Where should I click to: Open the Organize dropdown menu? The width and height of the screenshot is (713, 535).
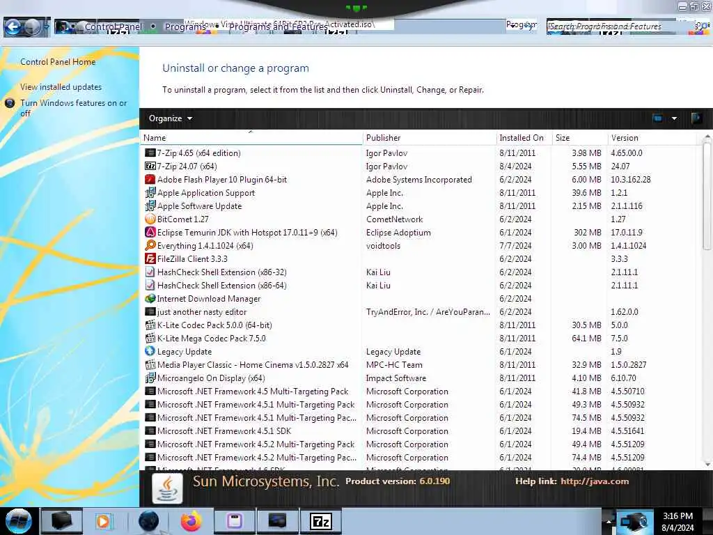point(171,118)
